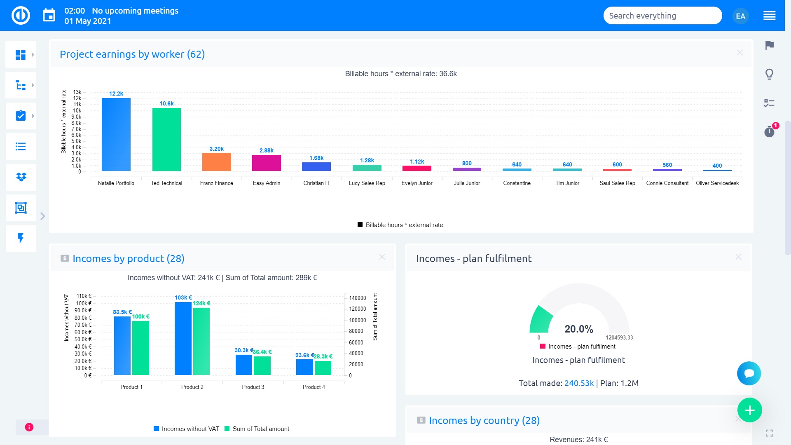This screenshot has height=445, width=791.
Task: Click the list view icon
Action: pos(21,147)
